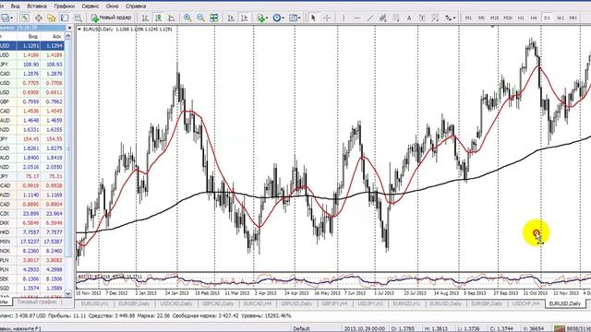The image size is (591, 332).
Task: Switch timeframe to H4
Action: [534, 18]
